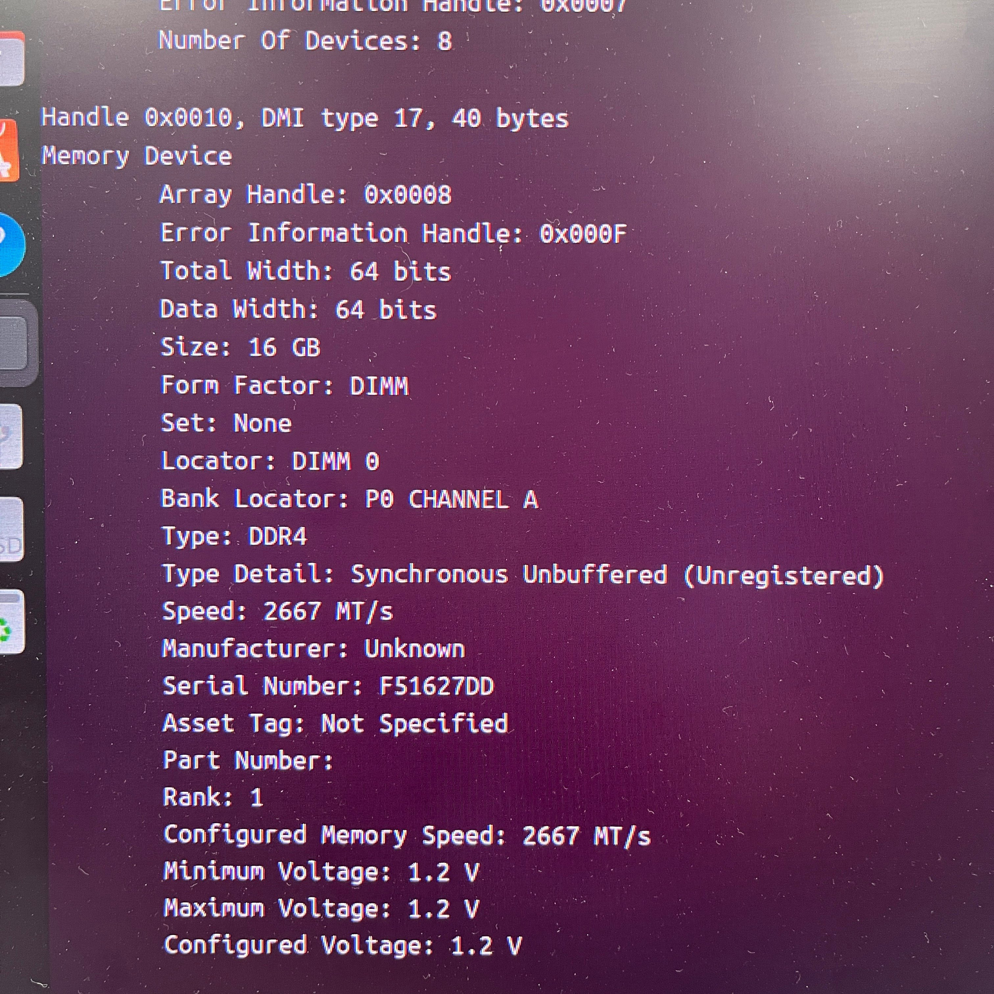Click the Handle 0x0010 header line
994x994 pixels.
click(x=305, y=118)
